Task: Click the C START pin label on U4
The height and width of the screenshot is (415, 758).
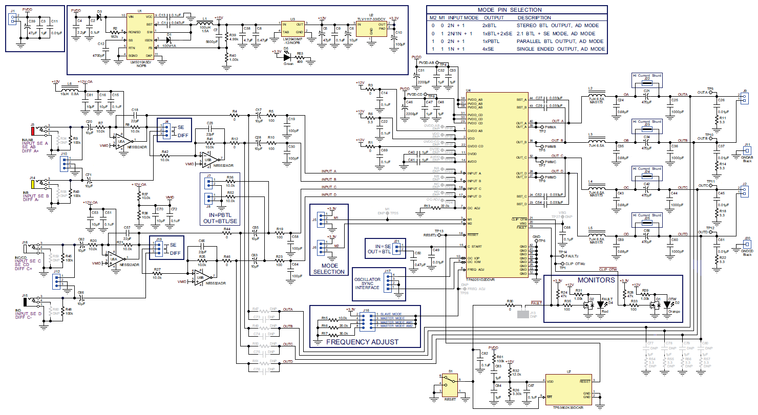Action: point(474,247)
